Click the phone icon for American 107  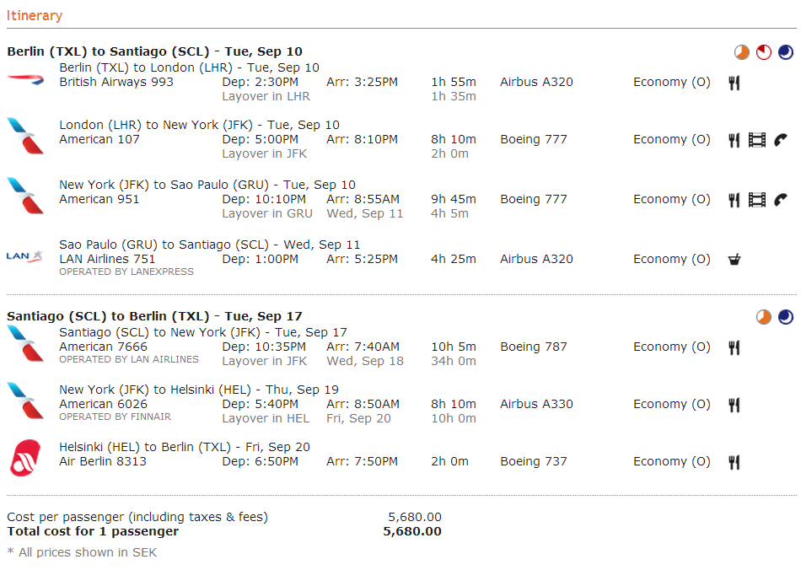[781, 140]
